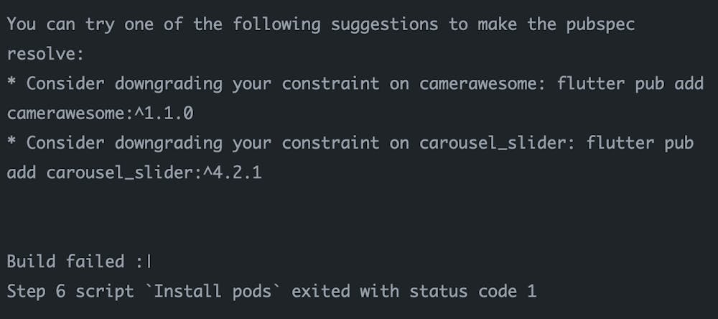Click the "carousel_slider:^4.2.1" version text
The height and width of the screenshot is (319, 718).
tap(154, 172)
